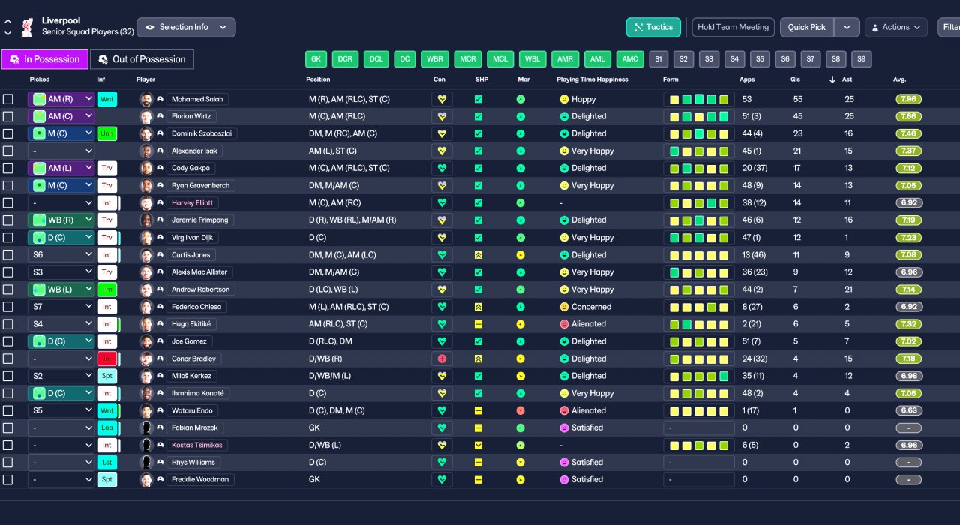
Task: Click the Quick Pick button
Action: pos(807,27)
